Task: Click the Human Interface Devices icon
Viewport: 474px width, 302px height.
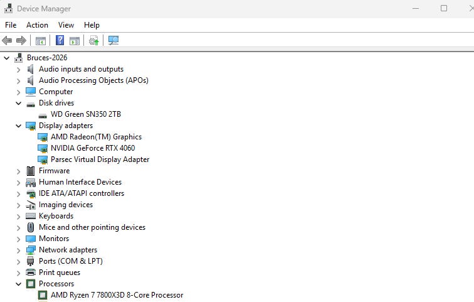Action: pos(31,183)
